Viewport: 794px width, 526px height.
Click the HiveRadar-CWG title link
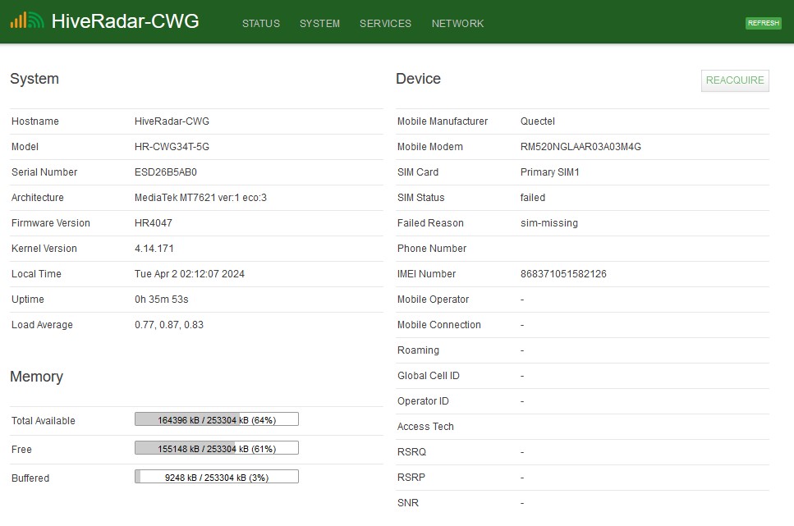point(125,21)
